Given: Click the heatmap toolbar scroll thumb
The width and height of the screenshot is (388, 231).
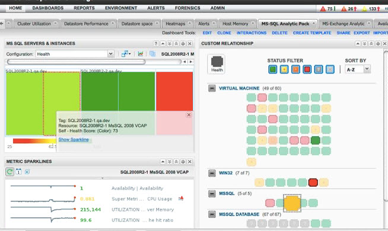Looking at the screenshot, I should click(76, 62).
